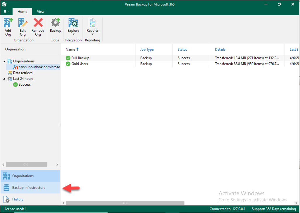The width and height of the screenshot is (300, 213).
Task: Select the Data retrieval tree item
Action: tap(23, 73)
